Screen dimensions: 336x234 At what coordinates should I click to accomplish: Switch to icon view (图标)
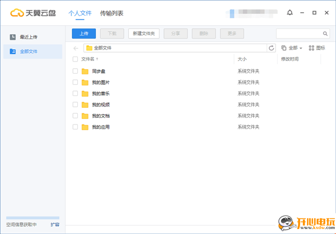point(317,48)
